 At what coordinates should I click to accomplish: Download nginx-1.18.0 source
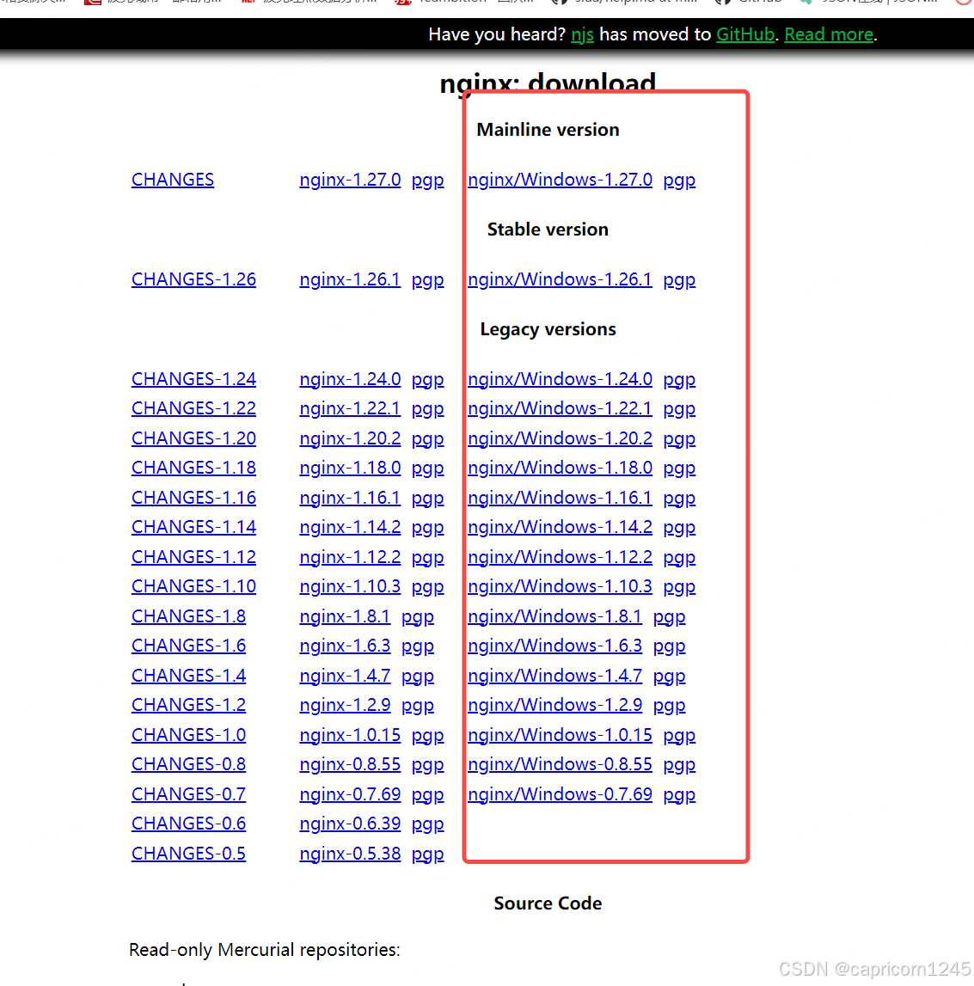click(350, 468)
